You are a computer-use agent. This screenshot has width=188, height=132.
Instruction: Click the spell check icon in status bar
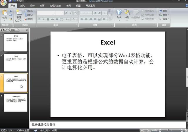pos(36,131)
